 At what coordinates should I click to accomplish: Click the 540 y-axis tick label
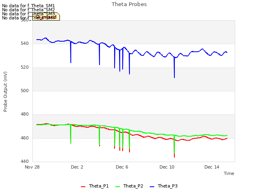point(25,44)
